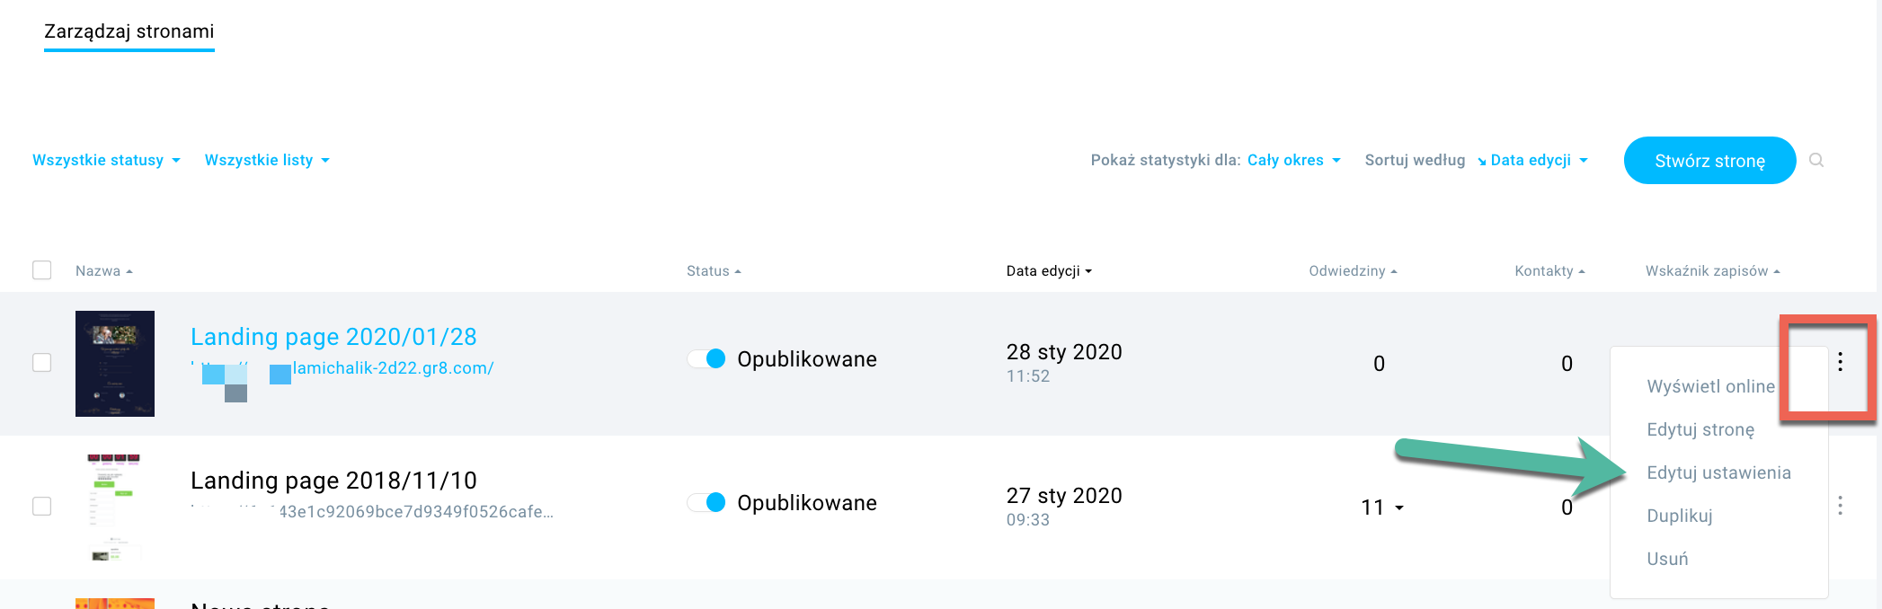Sort by Wskaźnik zapisów column header
The height and width of the screenshot is (609, 1882).
click(x=1712, y=271)
